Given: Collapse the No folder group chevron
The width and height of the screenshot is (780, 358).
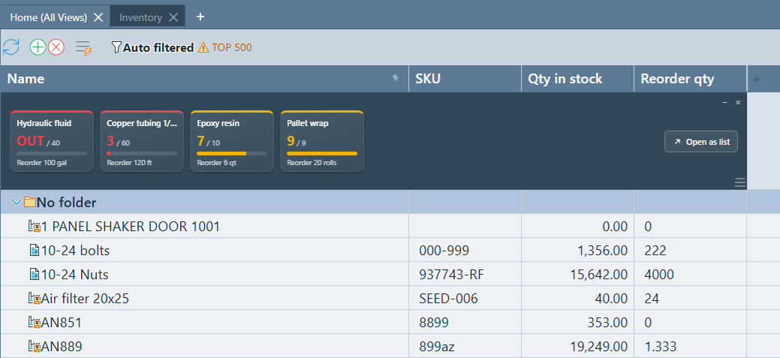Looking at the screenshot, I should 16,202.
